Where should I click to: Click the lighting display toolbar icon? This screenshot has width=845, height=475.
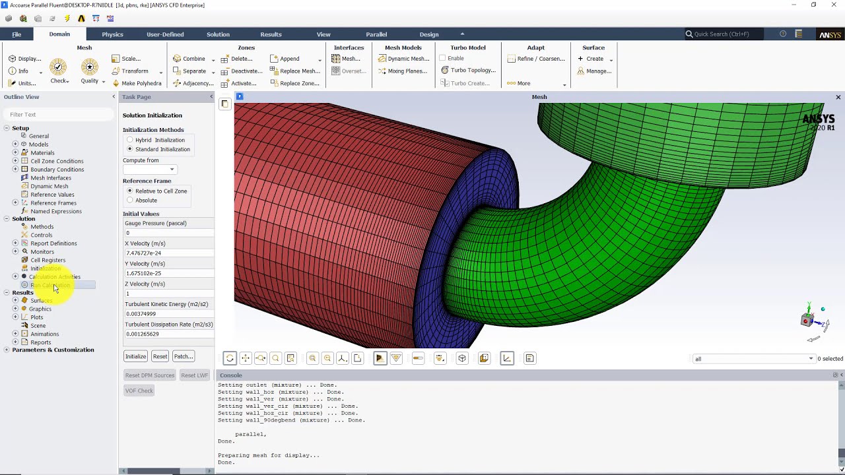click(x=440, y=358)
